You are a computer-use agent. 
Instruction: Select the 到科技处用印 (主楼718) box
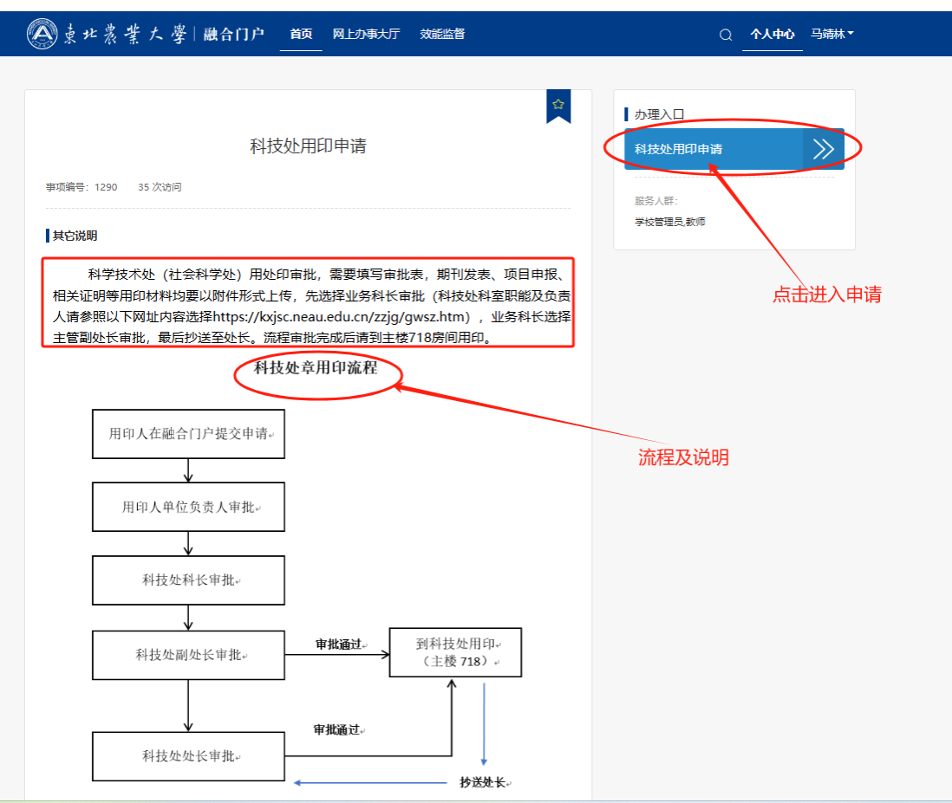click(455, 652)
